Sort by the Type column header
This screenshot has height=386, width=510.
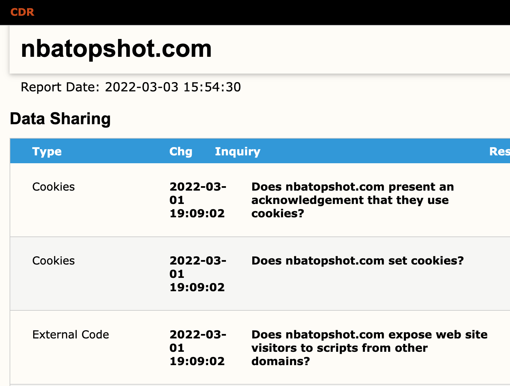pos(47,151)
